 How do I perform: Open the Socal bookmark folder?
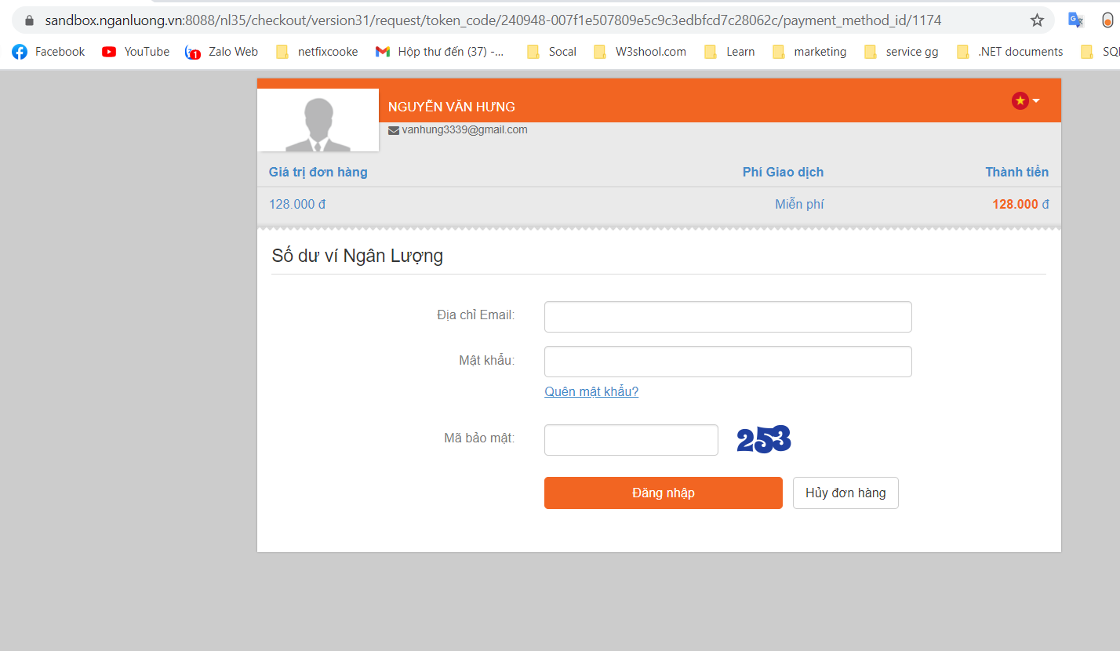pos(551,52)
